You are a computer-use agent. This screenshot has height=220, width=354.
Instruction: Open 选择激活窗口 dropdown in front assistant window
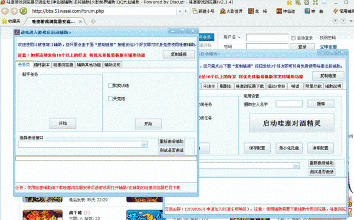[145, 144]
